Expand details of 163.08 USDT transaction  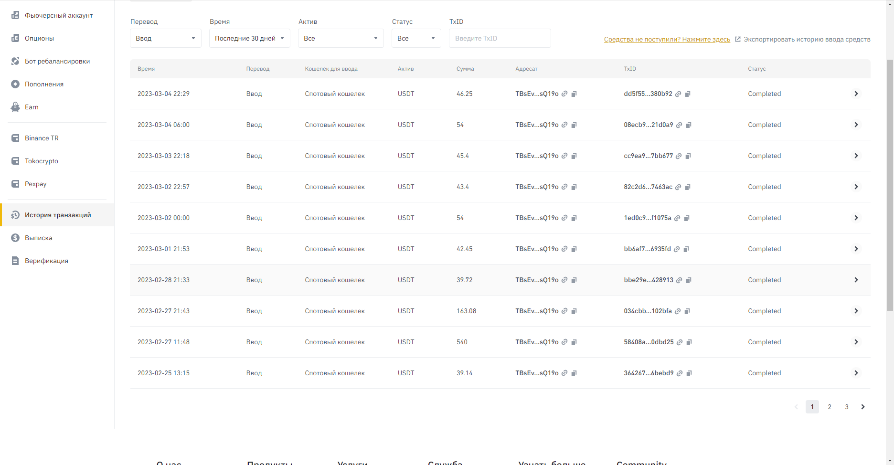pos(856,311)
